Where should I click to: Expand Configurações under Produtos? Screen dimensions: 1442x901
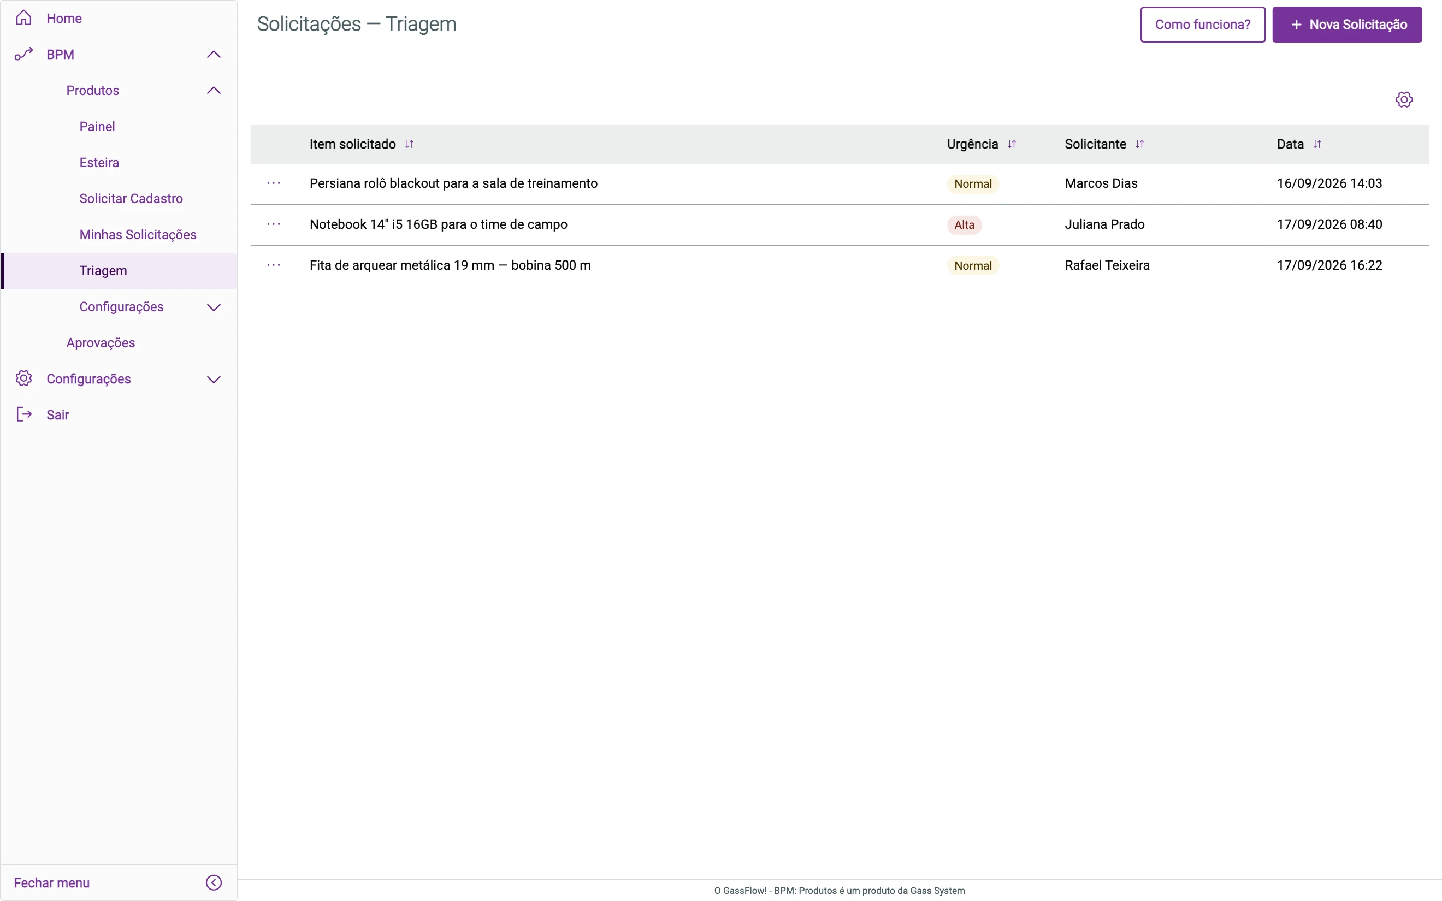(x=214, y=307)
